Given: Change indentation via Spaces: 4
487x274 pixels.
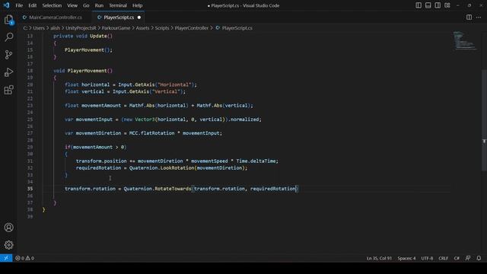Looking at the screenshot, I should (406, 258).
